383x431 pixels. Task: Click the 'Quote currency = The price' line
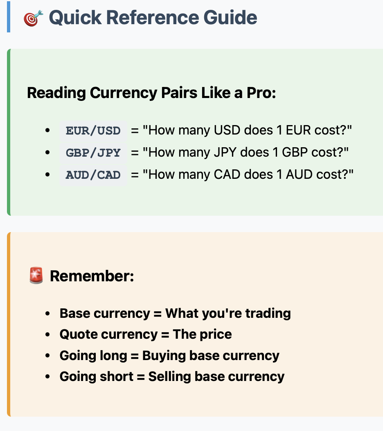146,334
